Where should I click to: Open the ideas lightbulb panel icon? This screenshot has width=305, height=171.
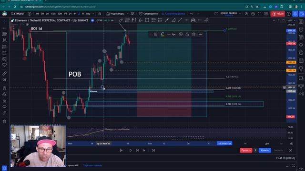click(301, 68)
